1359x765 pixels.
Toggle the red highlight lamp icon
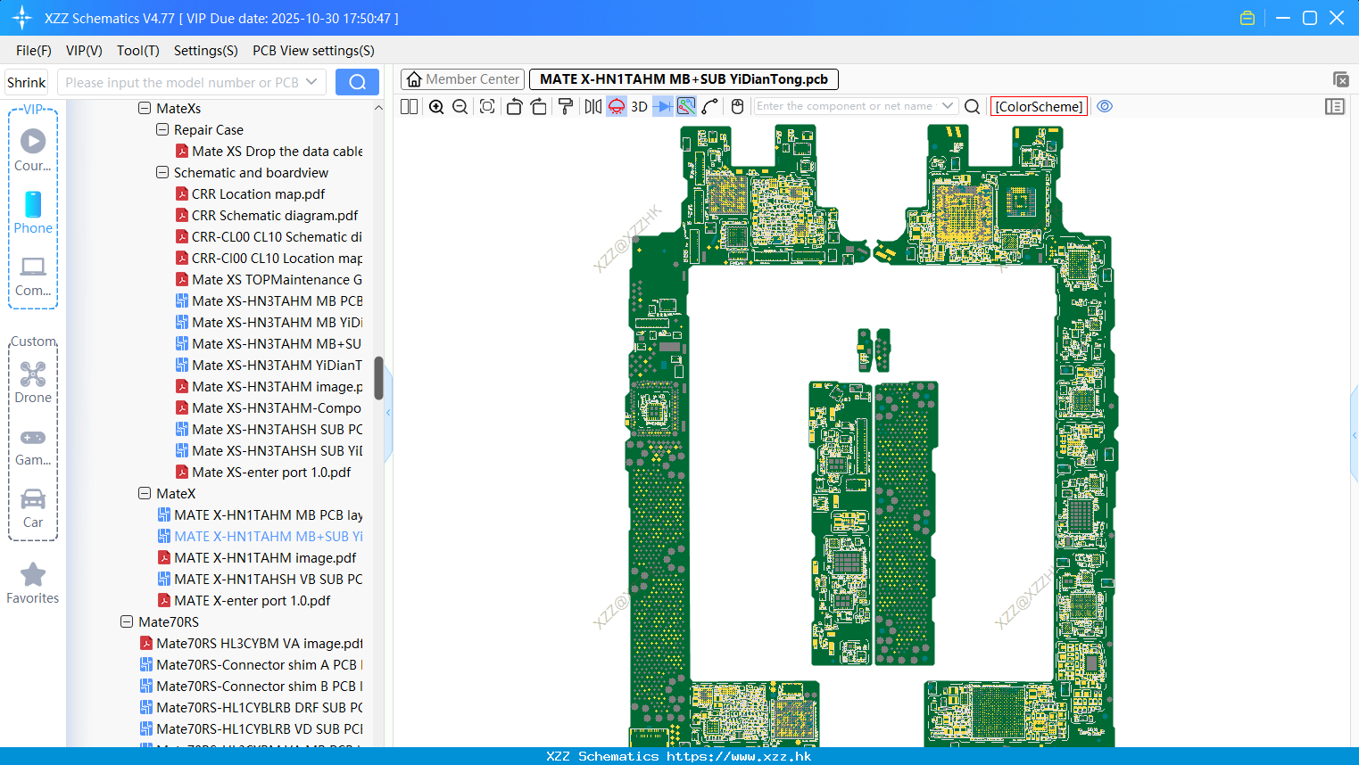point(617,107)
